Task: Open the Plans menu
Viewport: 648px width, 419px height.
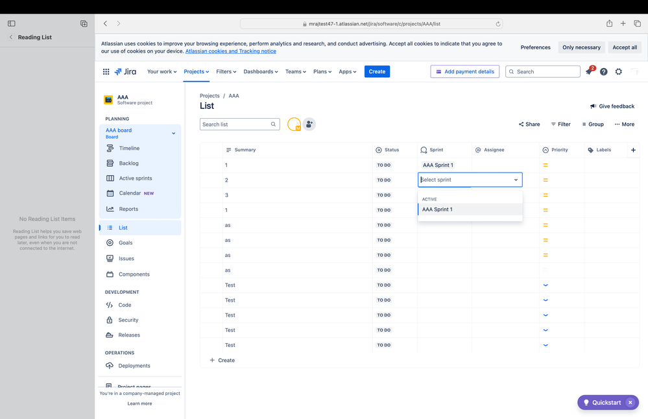Action: [322, 71]
